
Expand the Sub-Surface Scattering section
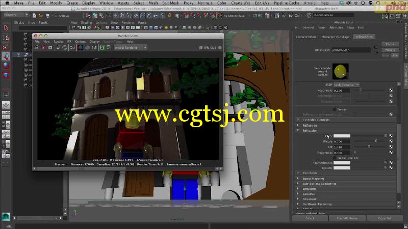[298, 184]
